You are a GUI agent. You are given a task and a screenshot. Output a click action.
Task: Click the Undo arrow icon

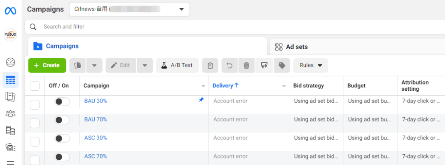230,65
